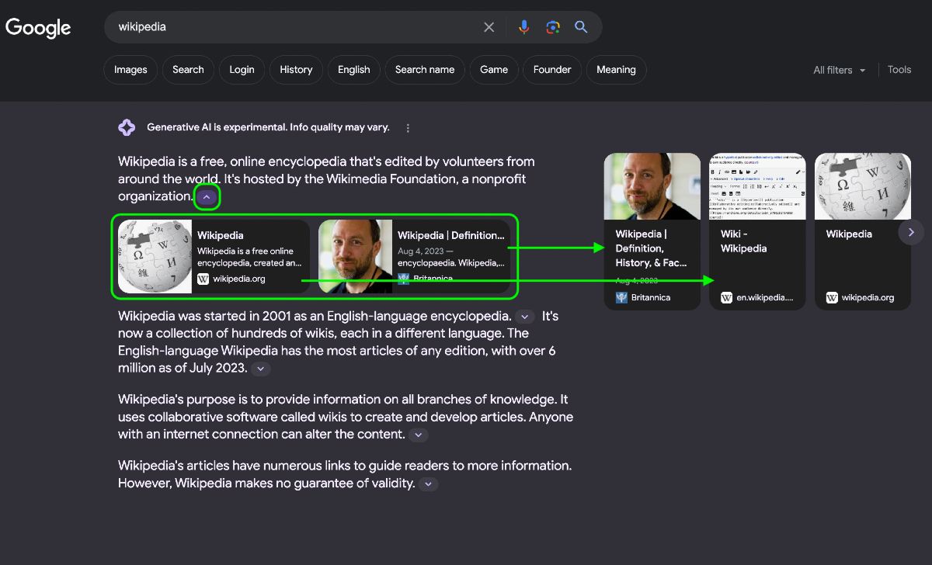Select the Founder filter chip
The image size is (932, 565).
pos(552,70)
